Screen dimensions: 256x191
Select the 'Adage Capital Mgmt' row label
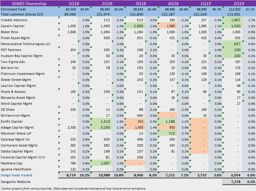pyautogui.click(x=17, y=127)
